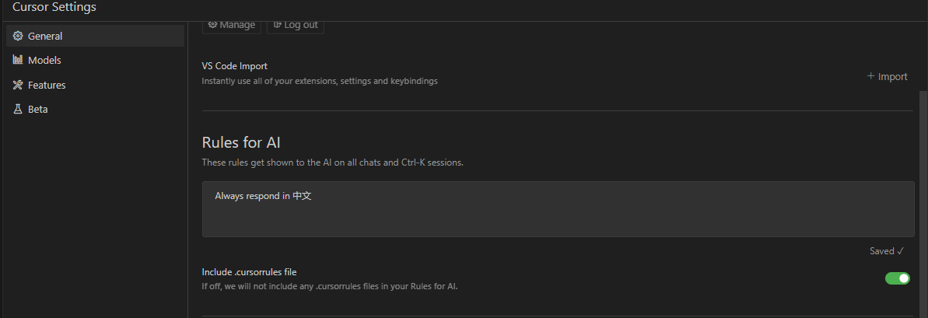The width and height of the screenshot is (928, 318).
Task: Click the gear icon on Manage button
Action: pyautogui.click(x=212, y=25)
